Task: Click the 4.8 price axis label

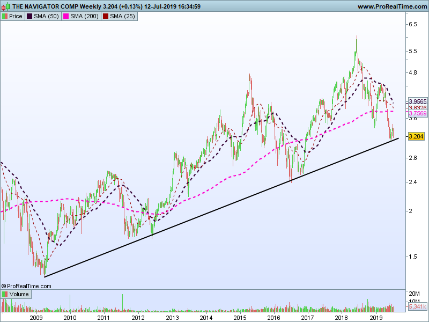Action: (x=413, y=72)
